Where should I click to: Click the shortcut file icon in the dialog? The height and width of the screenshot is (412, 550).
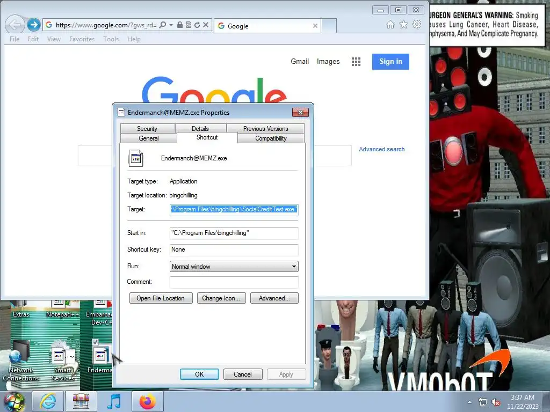[136, 158]
